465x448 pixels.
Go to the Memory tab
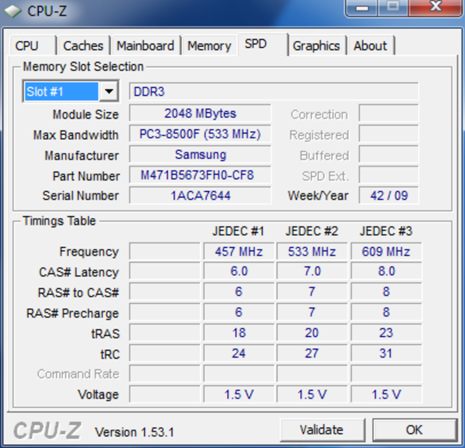pyautogui.click(x=209, y=46)
